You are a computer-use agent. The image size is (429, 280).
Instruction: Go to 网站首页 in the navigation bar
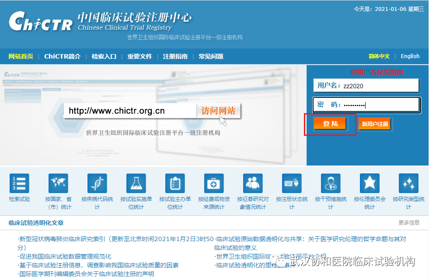click(21, 56)
